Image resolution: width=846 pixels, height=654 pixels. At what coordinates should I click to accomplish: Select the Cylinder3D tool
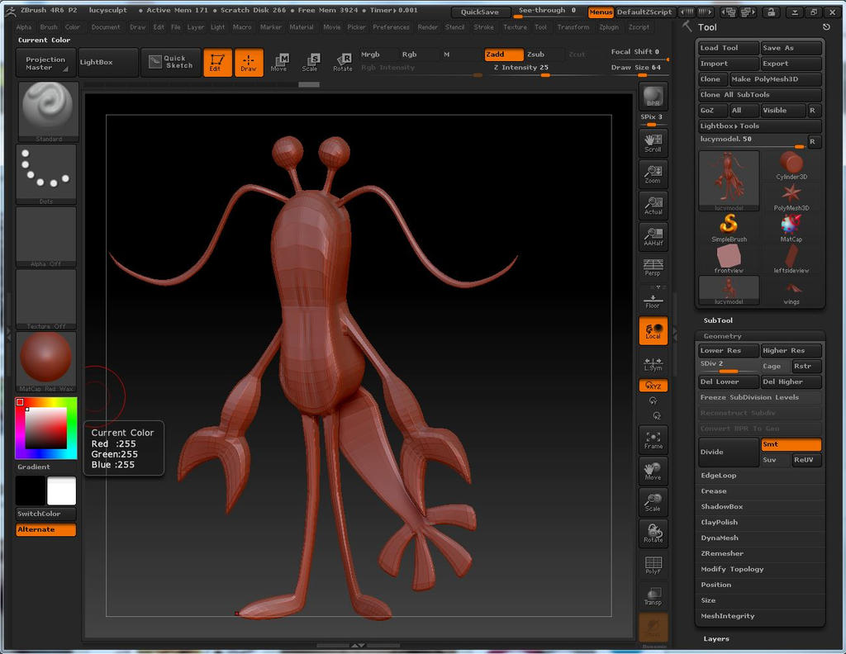[791, 165]
